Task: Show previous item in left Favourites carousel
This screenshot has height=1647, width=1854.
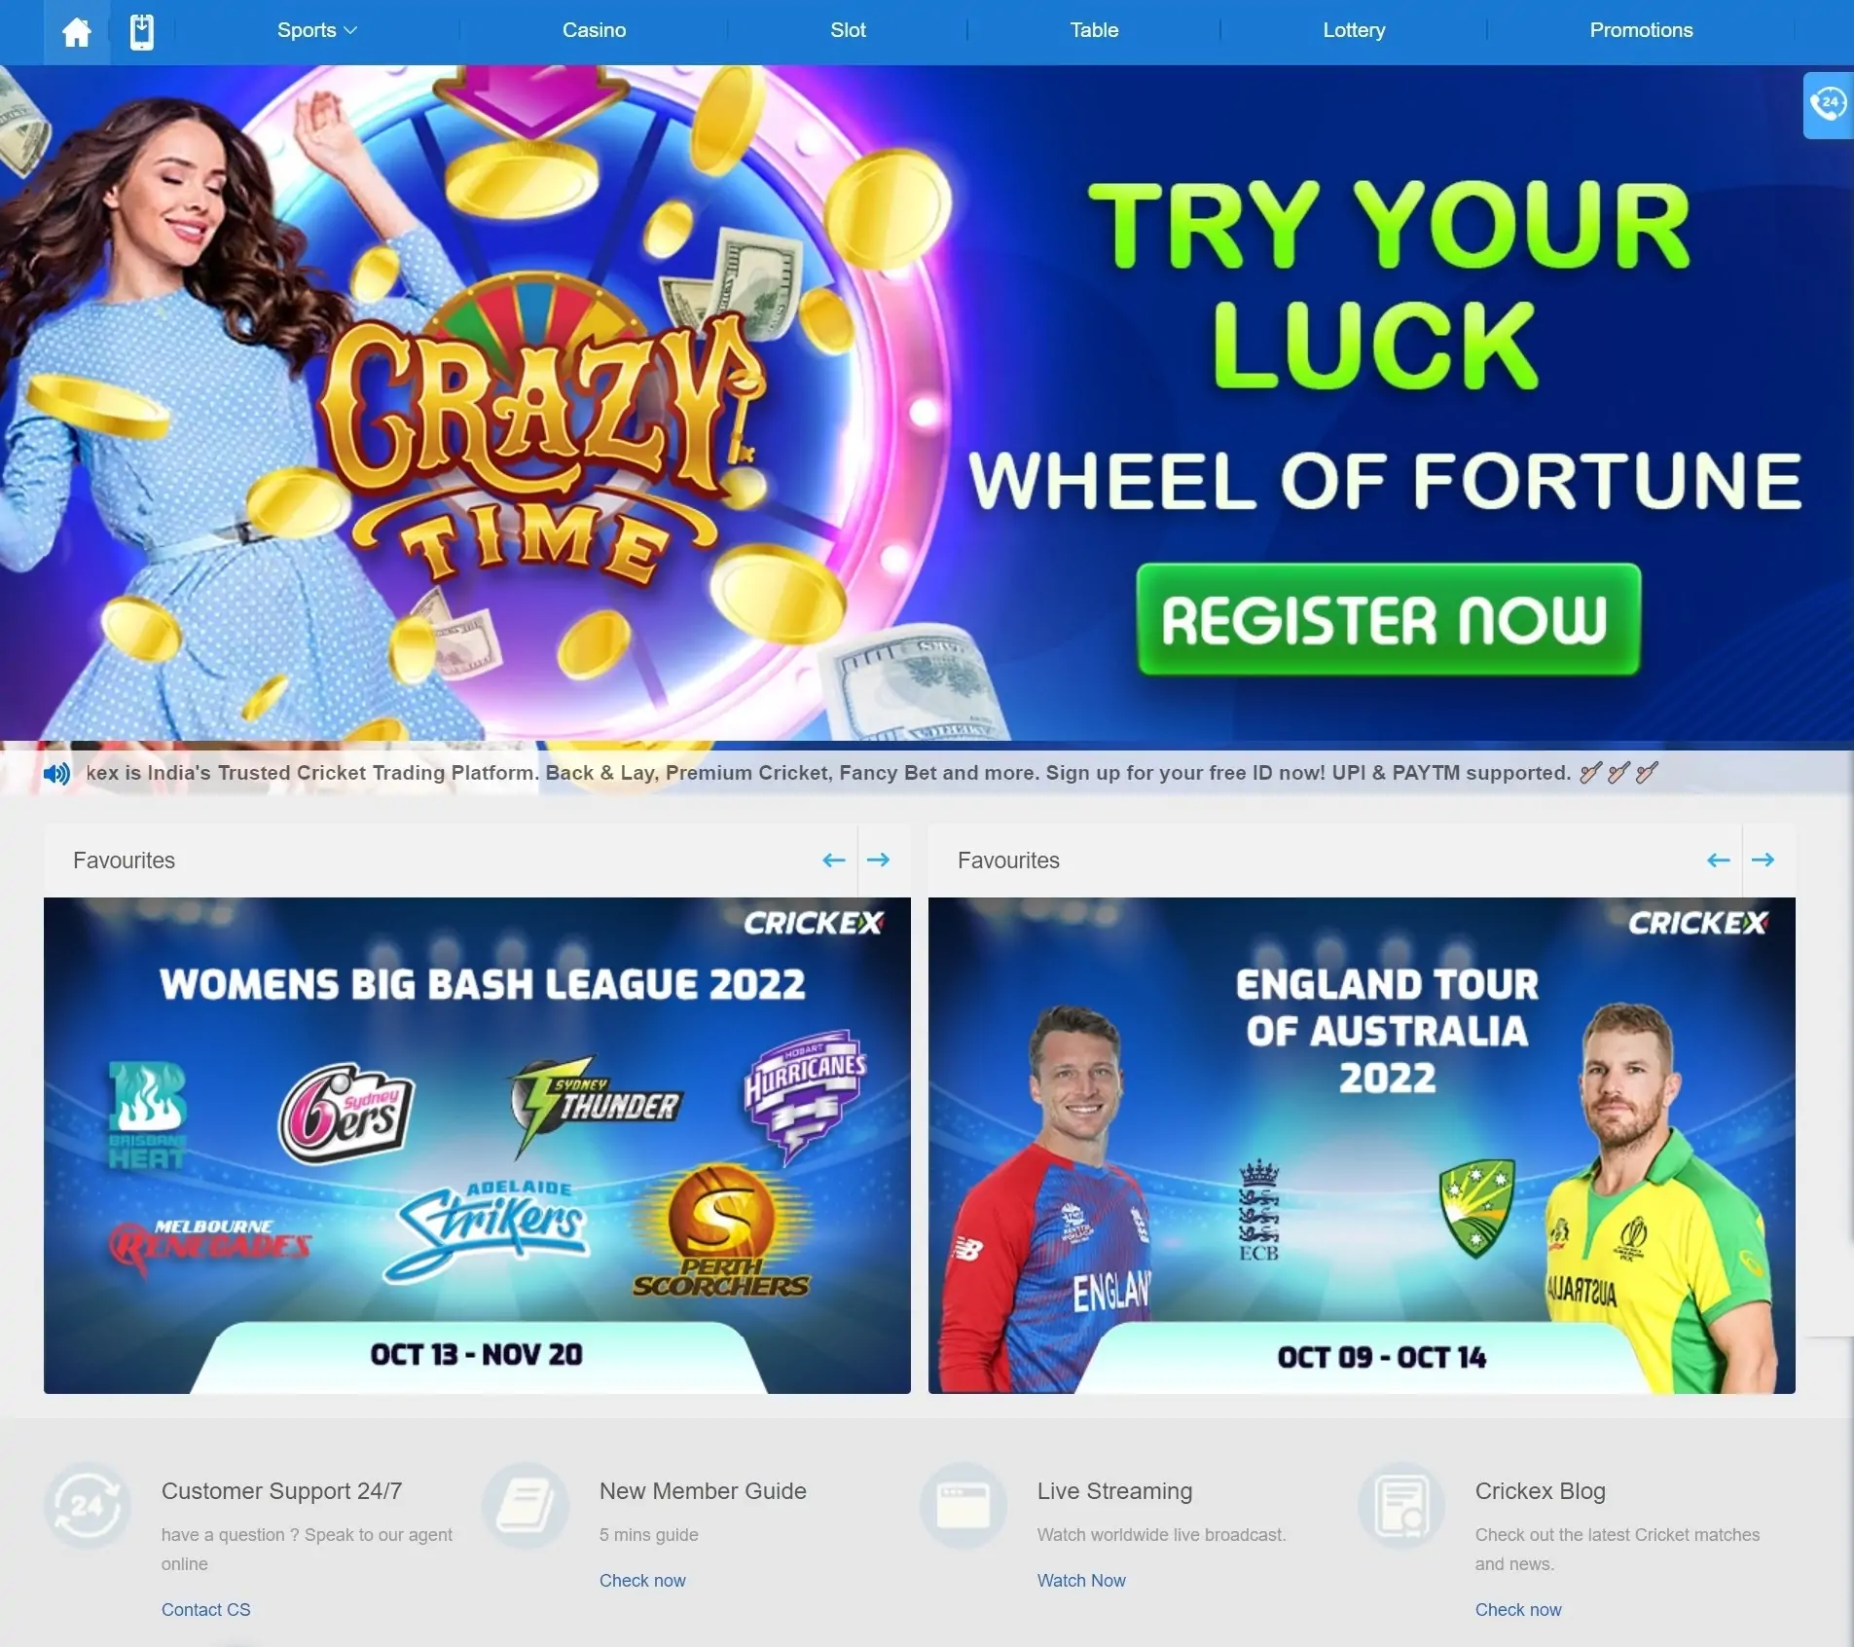Action: (834, 860)
